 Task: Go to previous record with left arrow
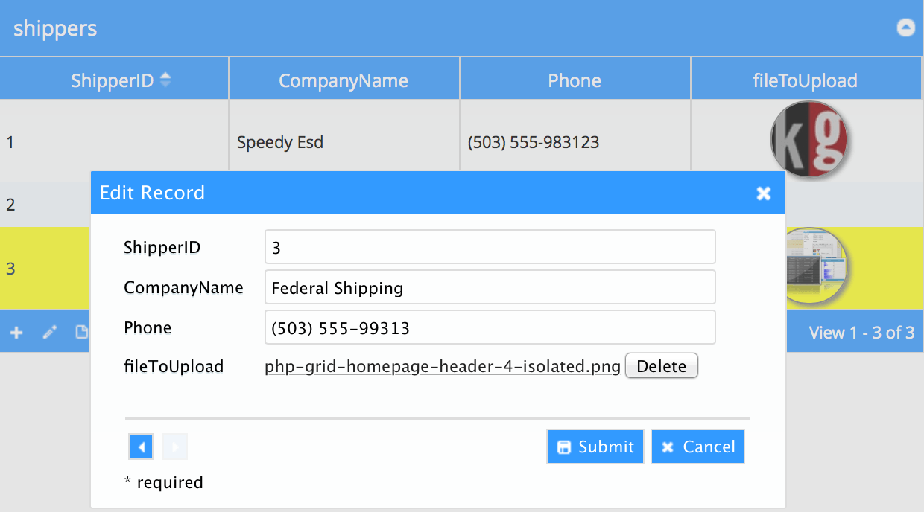[141, 447]
